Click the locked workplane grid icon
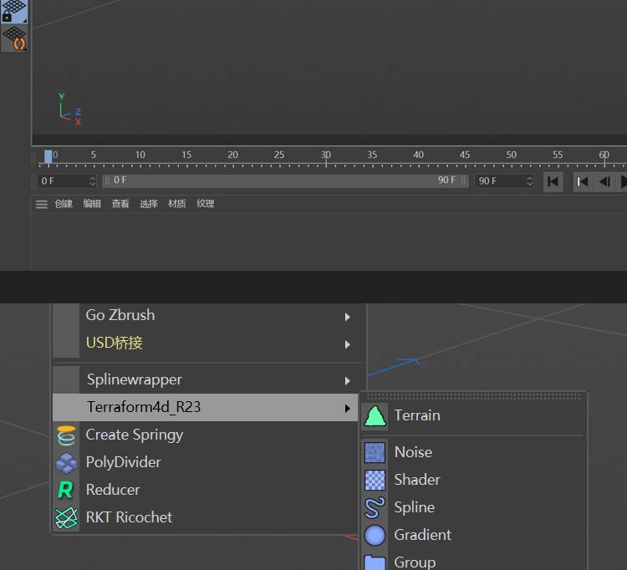Screen dimensions: 627x570 13,11
